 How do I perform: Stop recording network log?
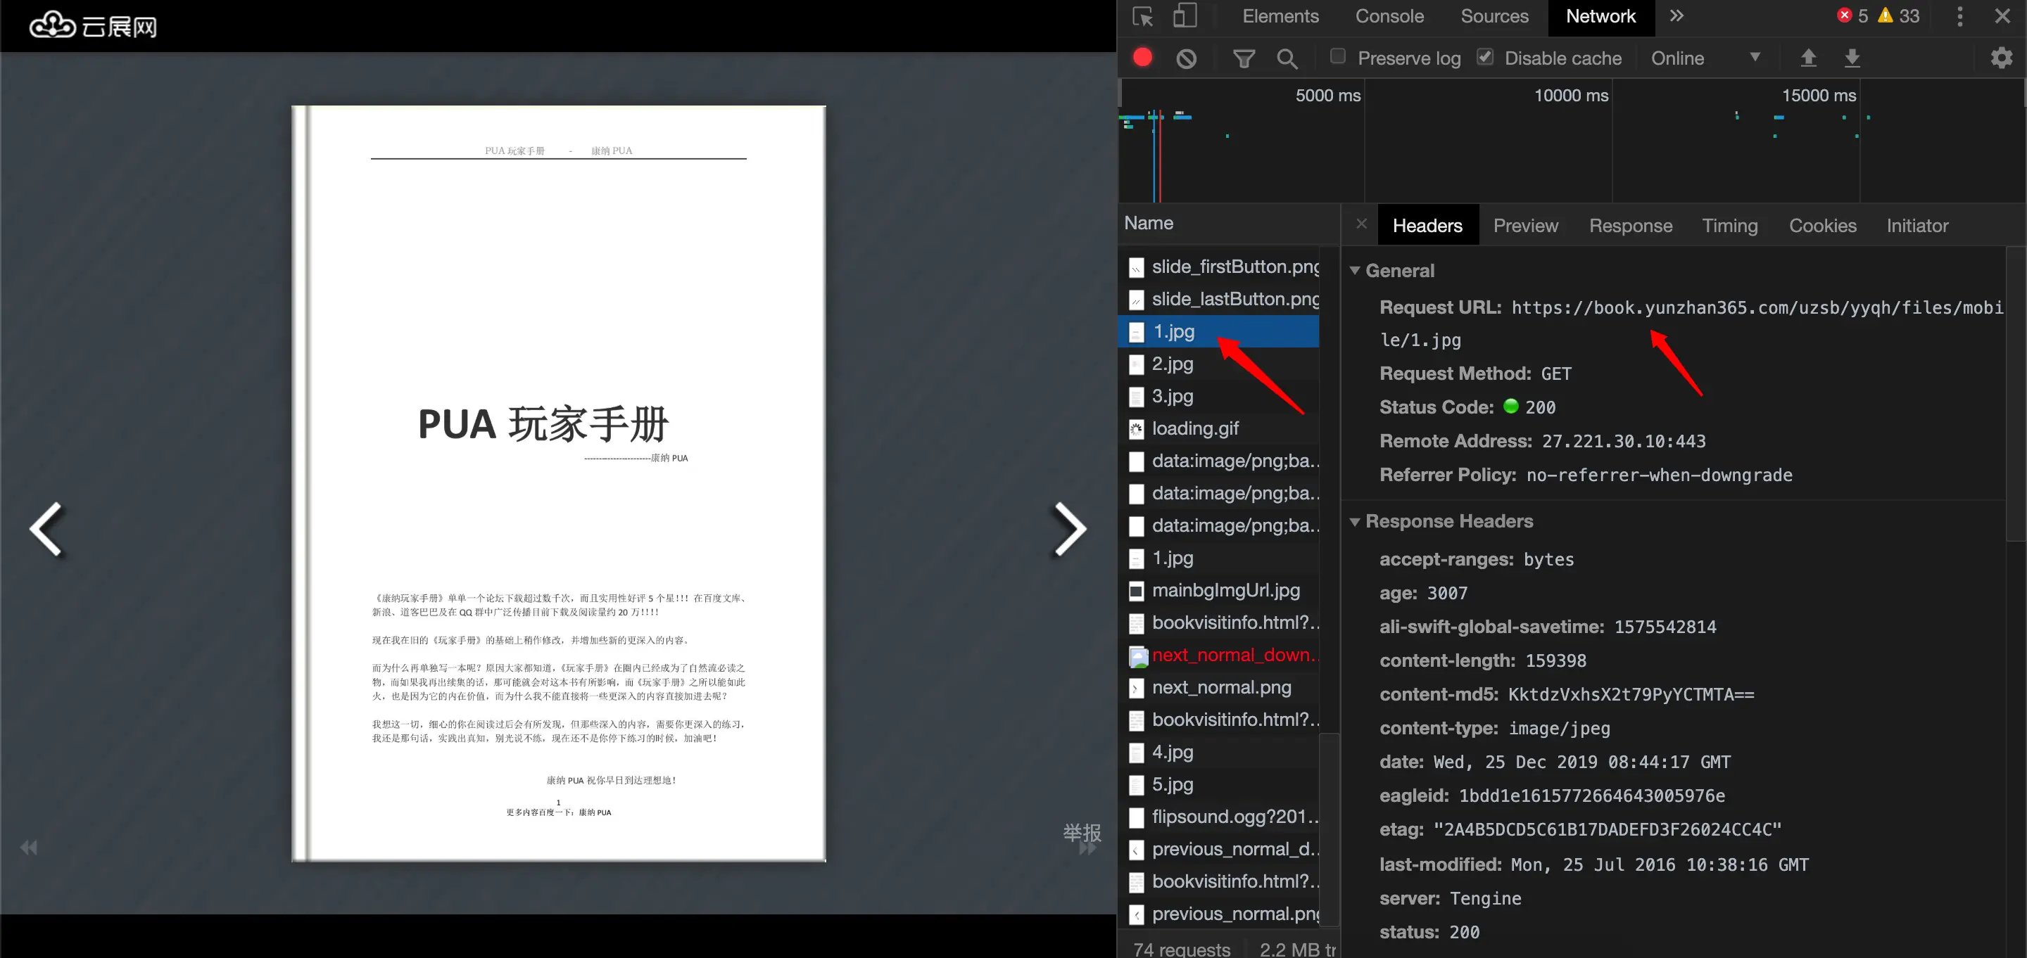click(x=1142, y=58)
